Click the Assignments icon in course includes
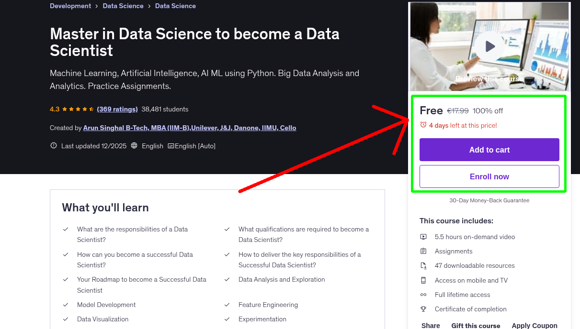 (x=423, y=251)
